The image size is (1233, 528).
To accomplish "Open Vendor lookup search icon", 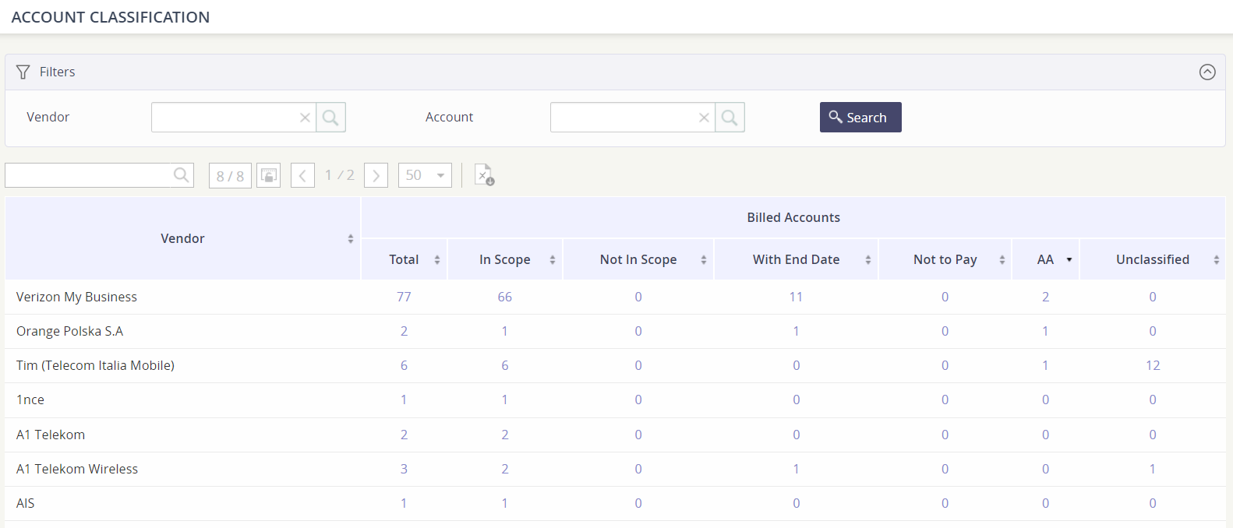I will click(x=330, y=118).
